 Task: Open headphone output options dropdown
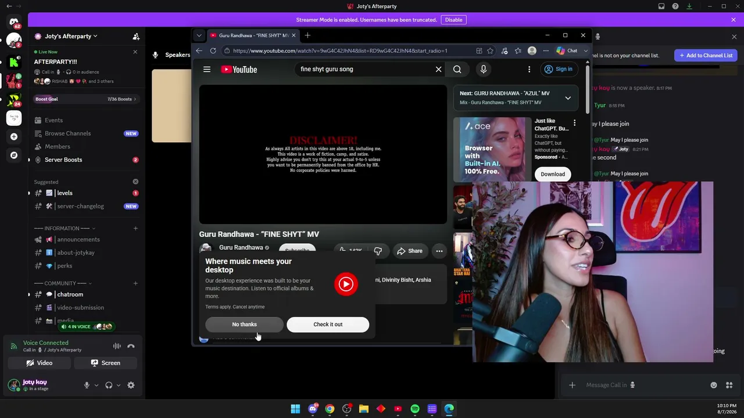click(119, 385)
